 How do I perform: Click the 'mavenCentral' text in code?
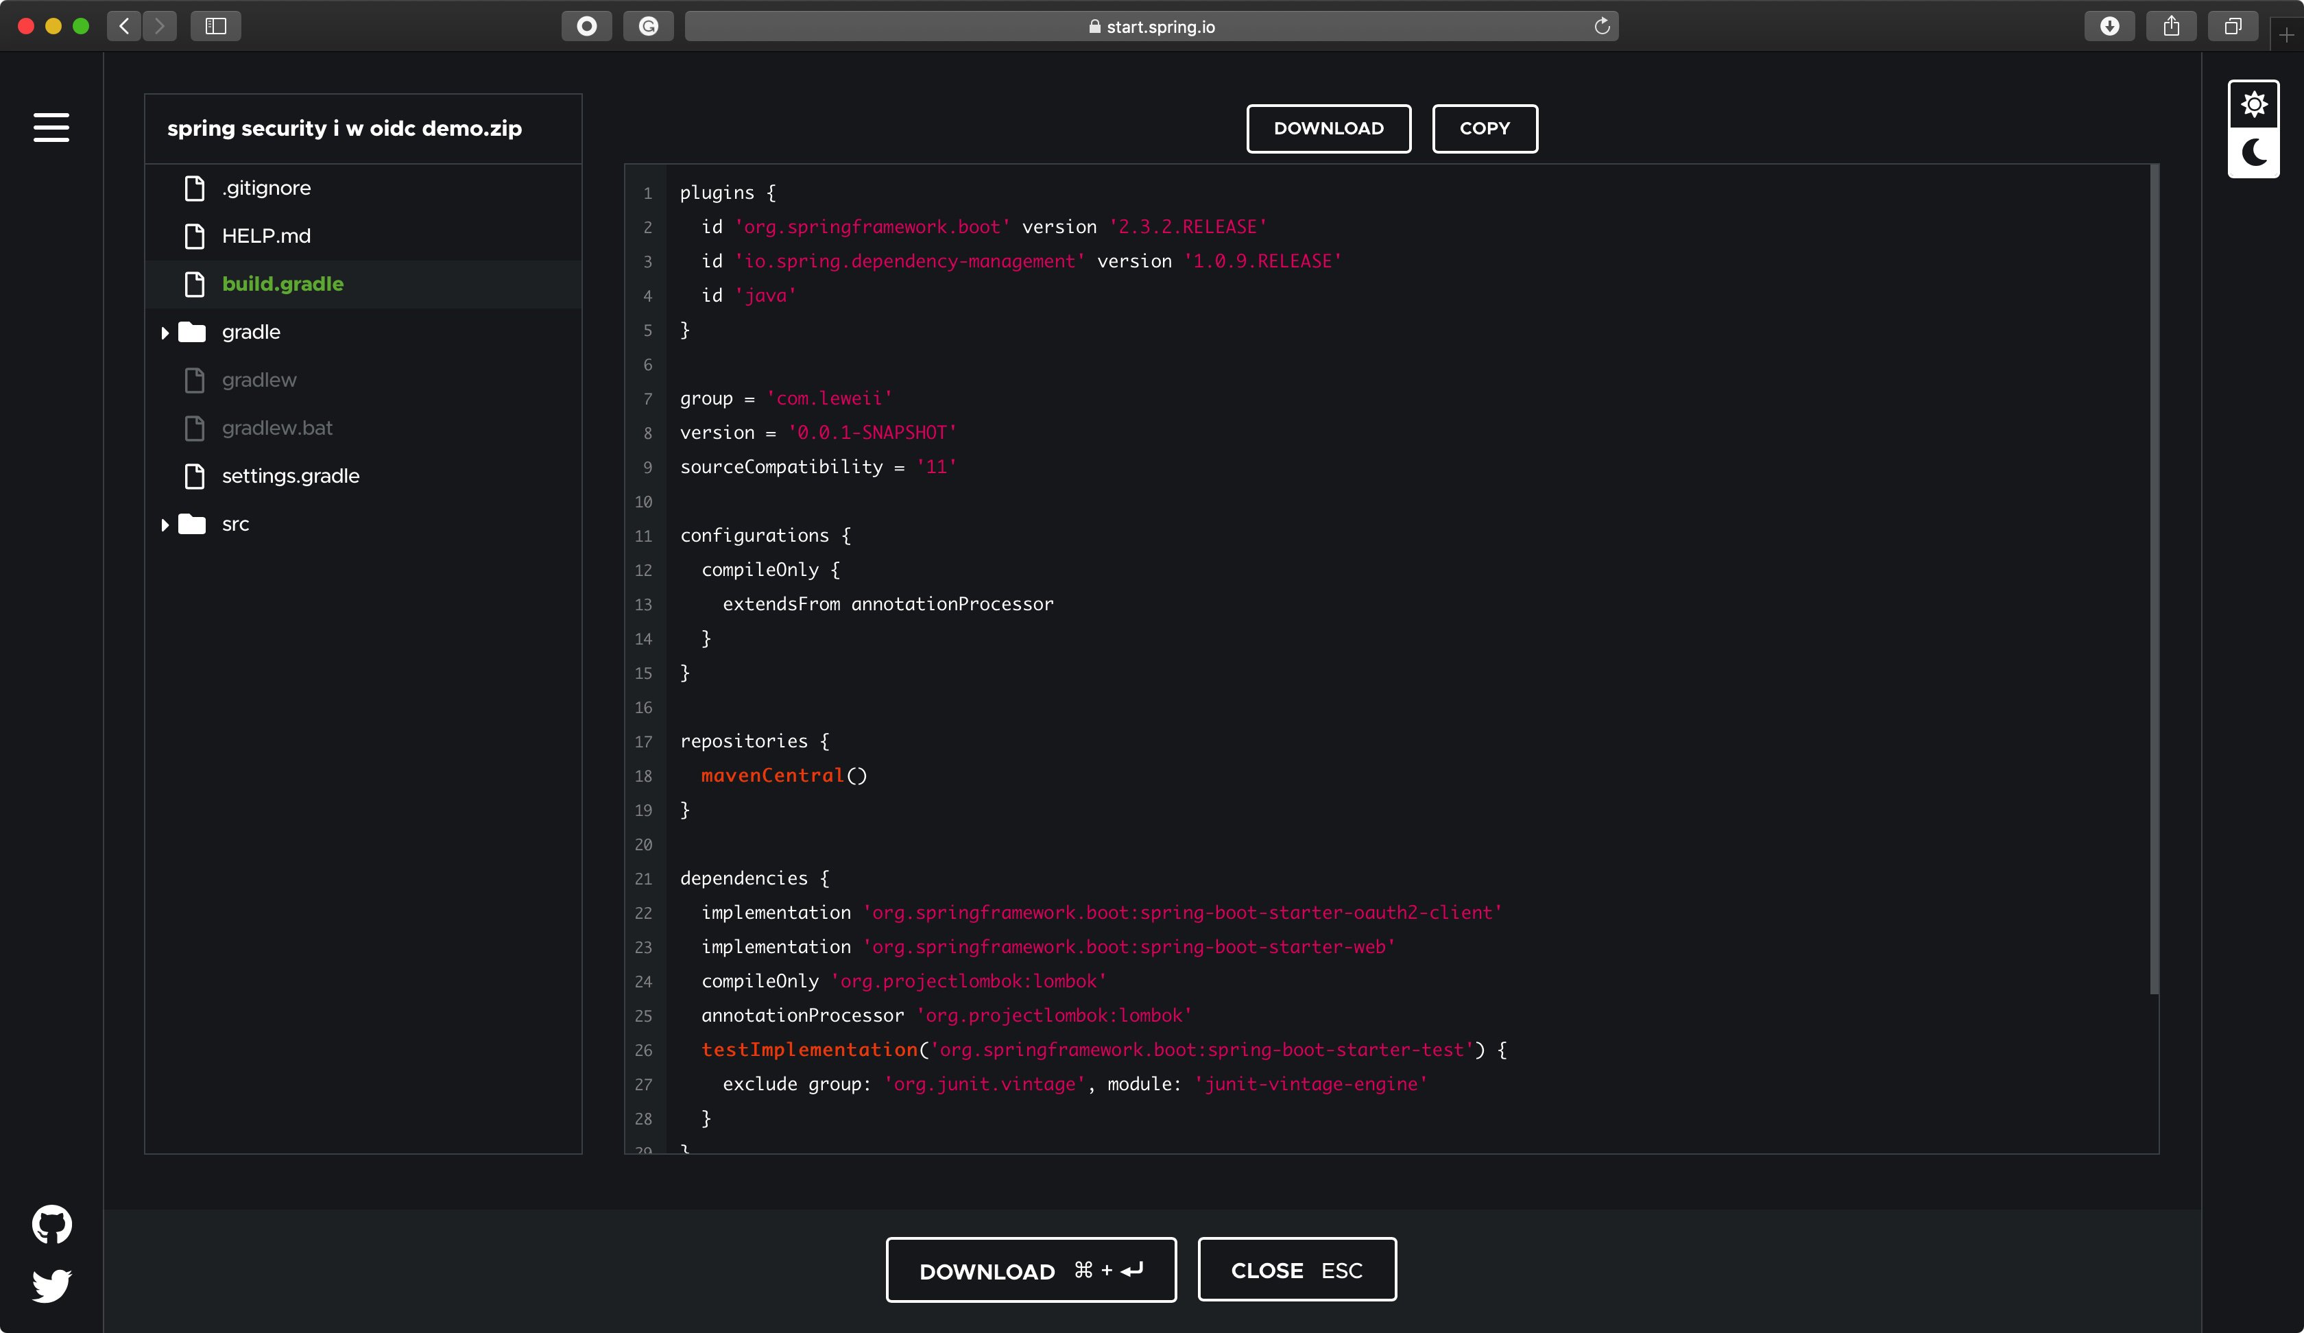773,776
